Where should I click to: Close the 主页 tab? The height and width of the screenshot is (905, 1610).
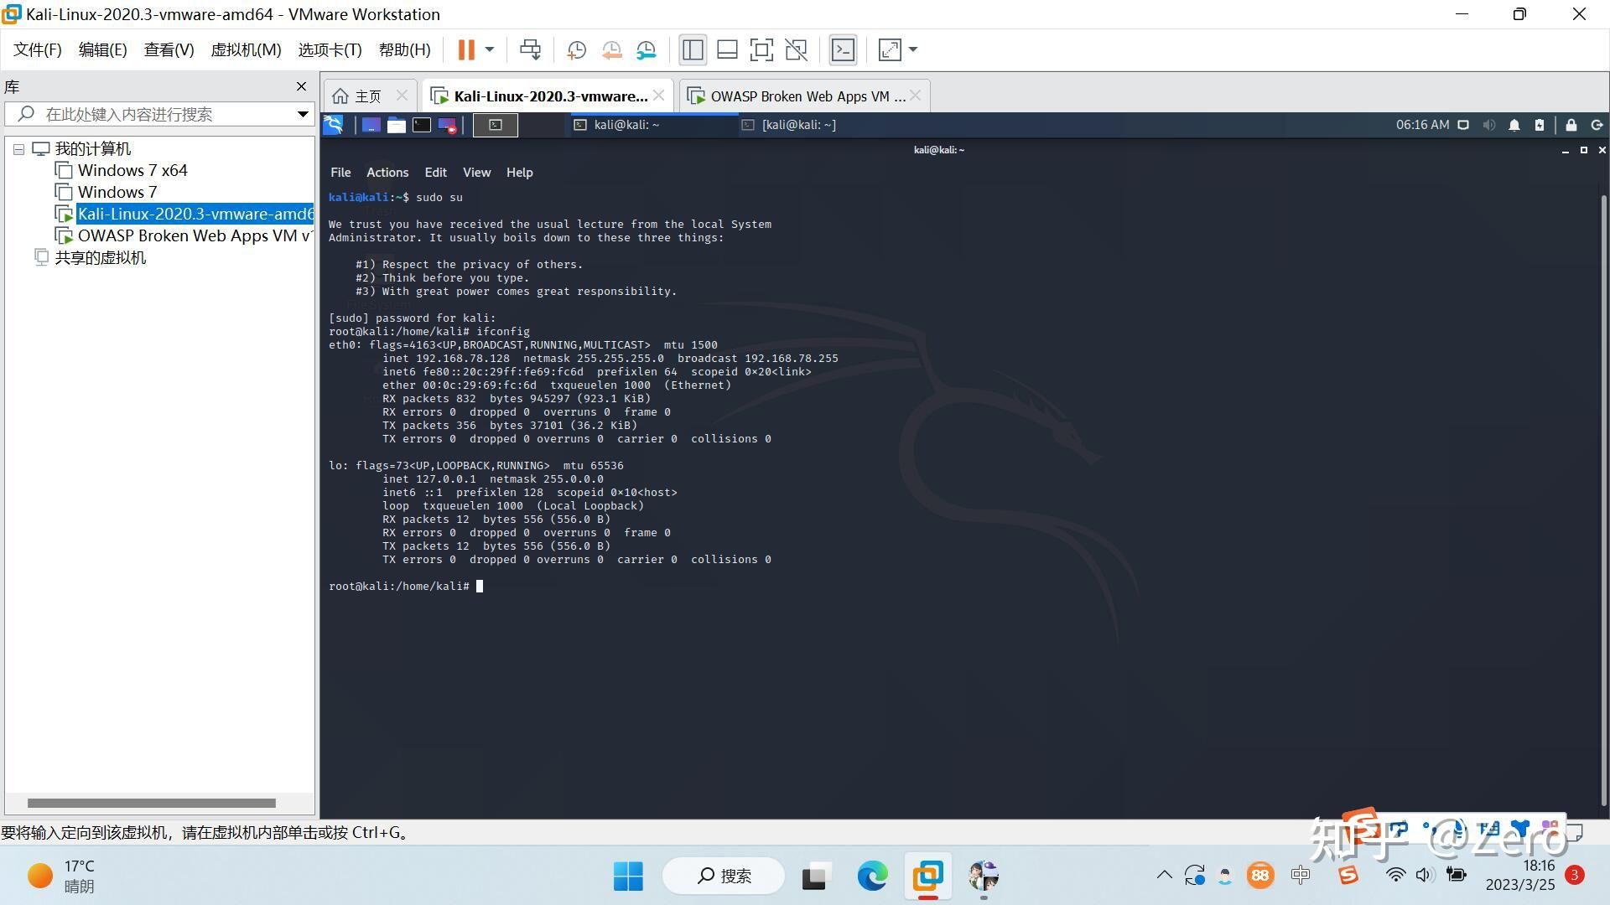tap(402, 96)
